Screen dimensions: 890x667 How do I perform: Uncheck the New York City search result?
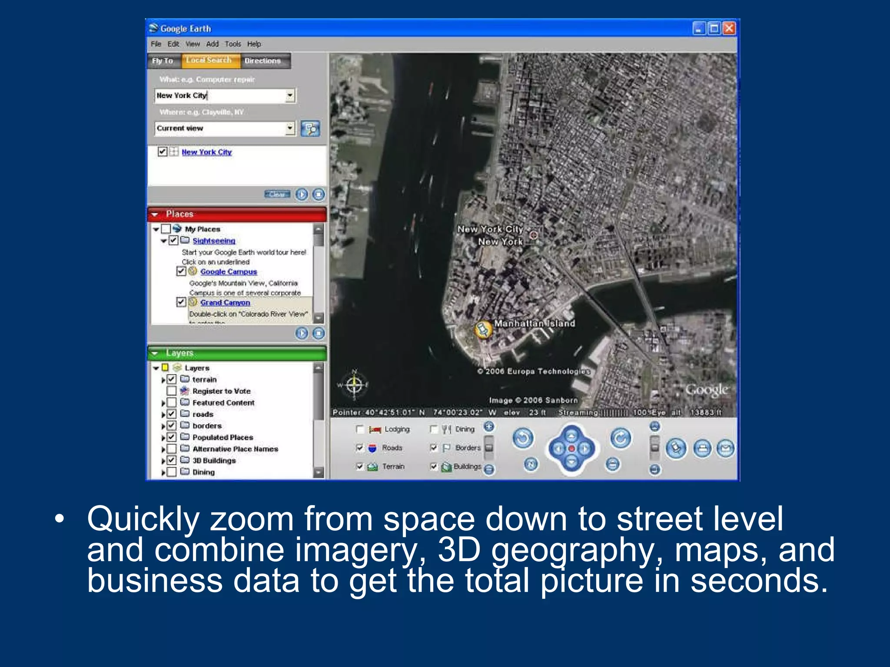point(163,152)
